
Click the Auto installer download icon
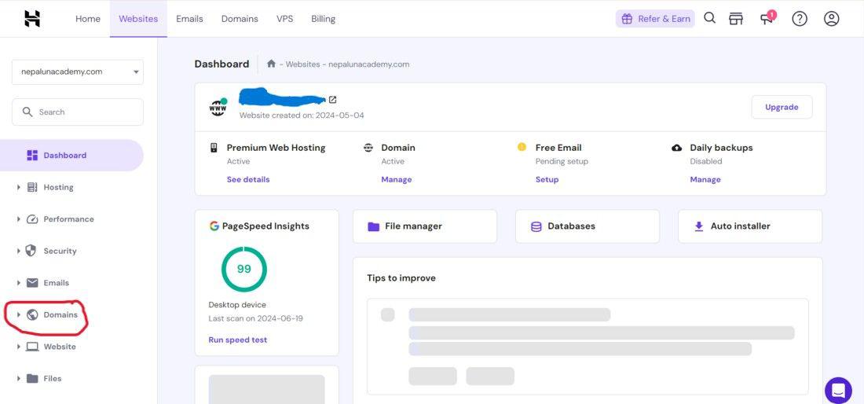click(x=699, y=226)
